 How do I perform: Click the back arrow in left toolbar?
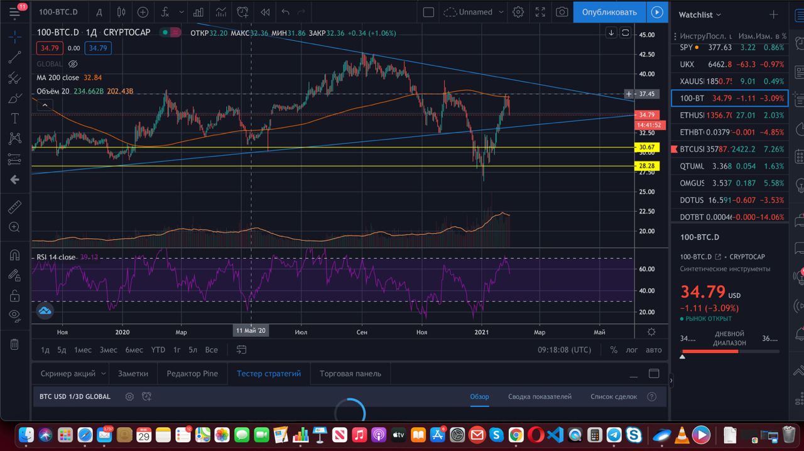[14, 180]
